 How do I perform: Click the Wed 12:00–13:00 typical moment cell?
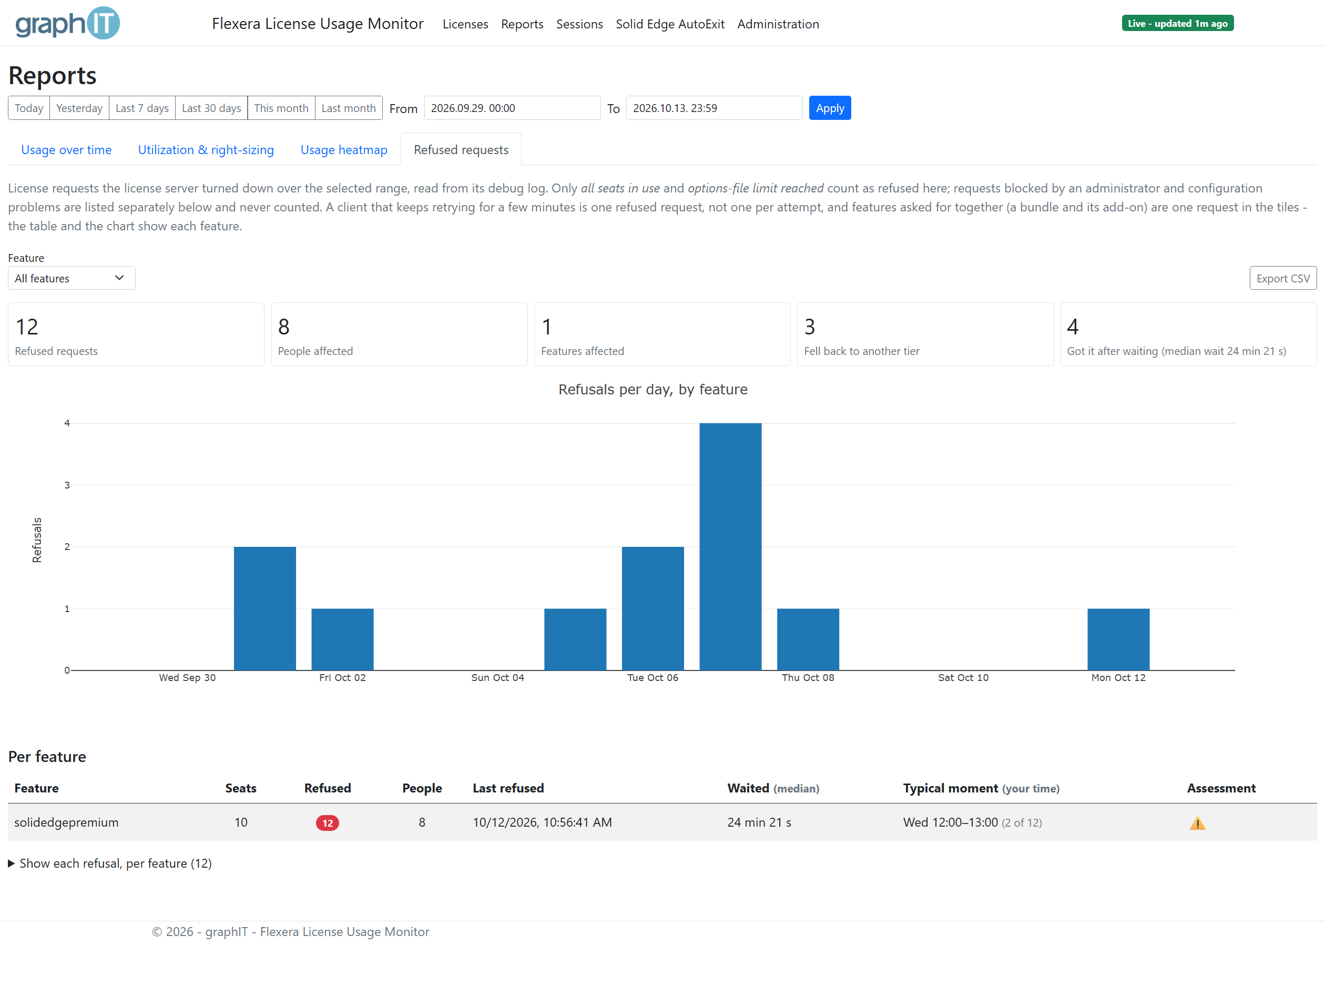pos(972,822)
